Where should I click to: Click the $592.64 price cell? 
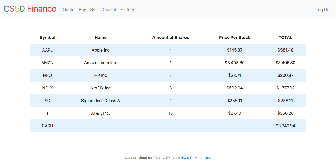tap(235, 88)
